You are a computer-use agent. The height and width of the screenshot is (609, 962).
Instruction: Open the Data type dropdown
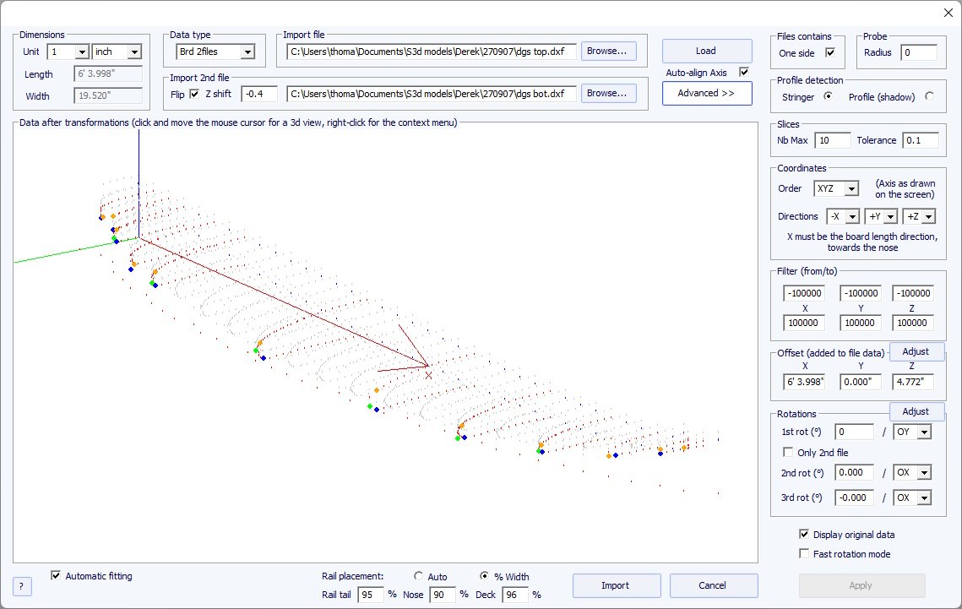click(247, 52)
